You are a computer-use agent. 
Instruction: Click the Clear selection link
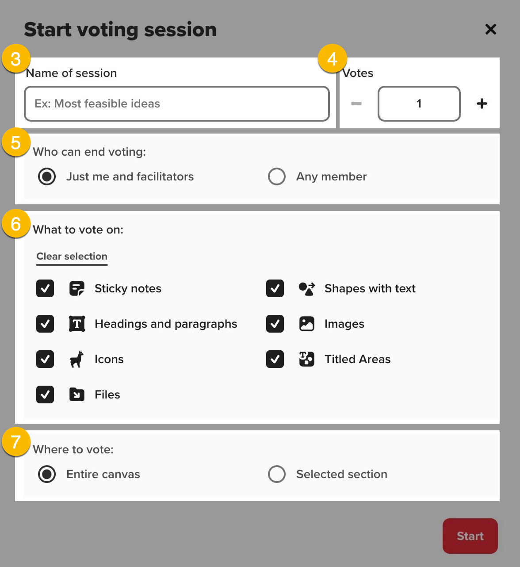click(72, 256)
